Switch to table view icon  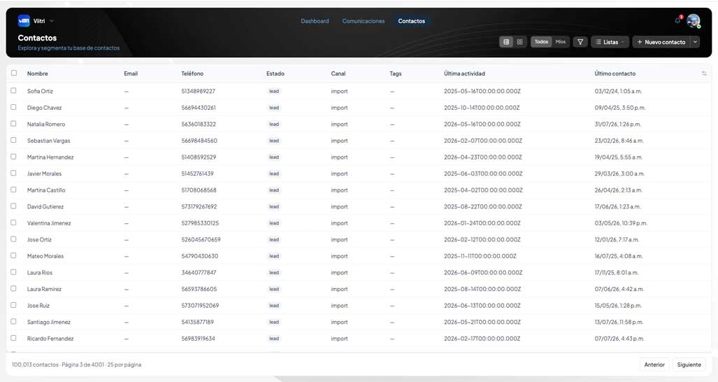point(506,42)
